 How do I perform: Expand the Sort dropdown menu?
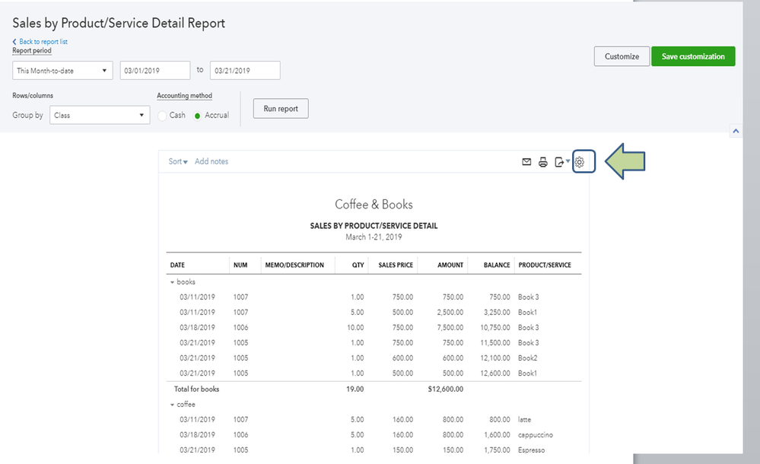pos(178,161)
